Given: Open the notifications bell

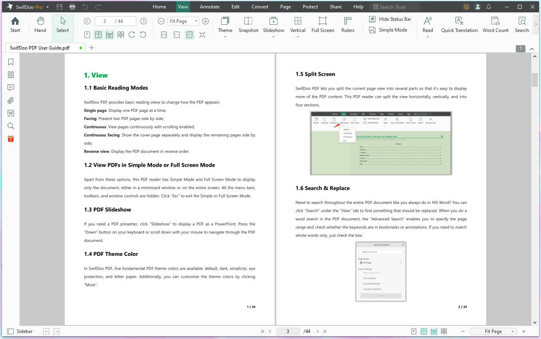Looking at the screenshot, I should [489, 7].
